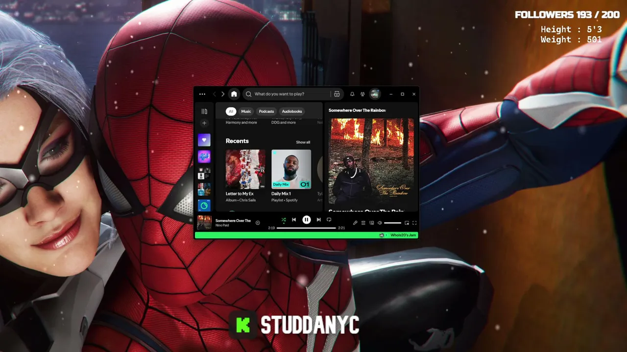This screenshot has width=627, height=352.
Task: Open the Browse icon in search bar
Action: tap(337, 94)
